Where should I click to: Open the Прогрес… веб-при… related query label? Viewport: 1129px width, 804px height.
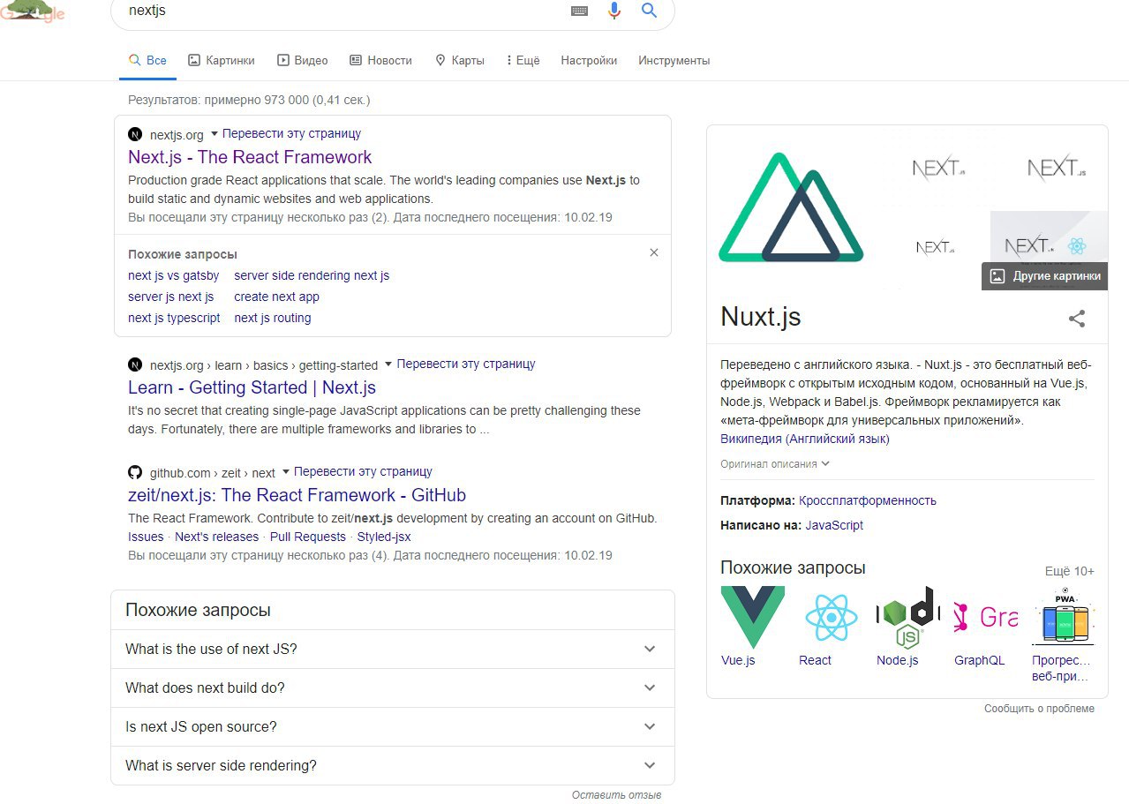point(1061,668)
